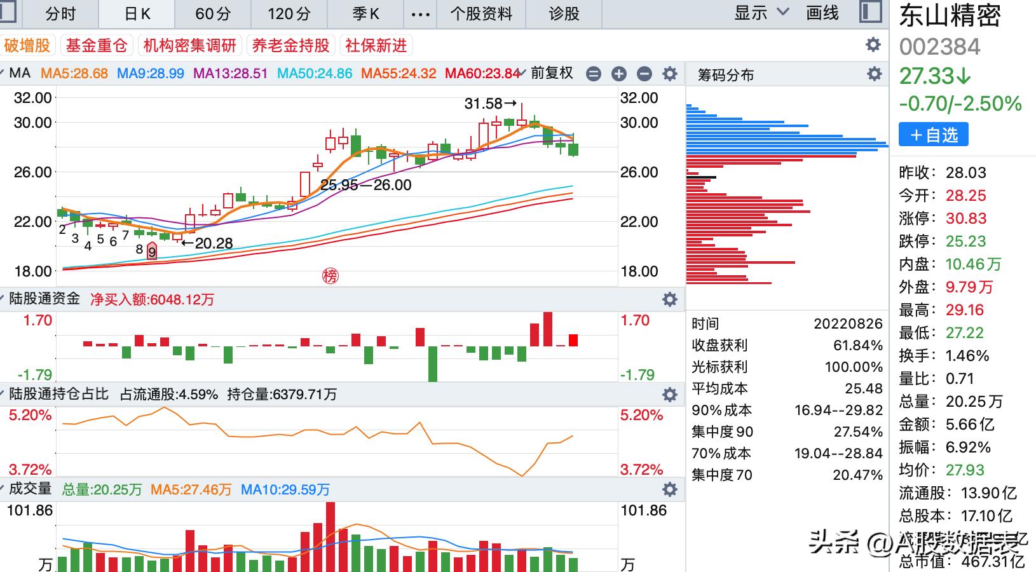Open the 机构密集调研 tag
This screenshot has width=1036, height=572.
[x=189, y=45]
